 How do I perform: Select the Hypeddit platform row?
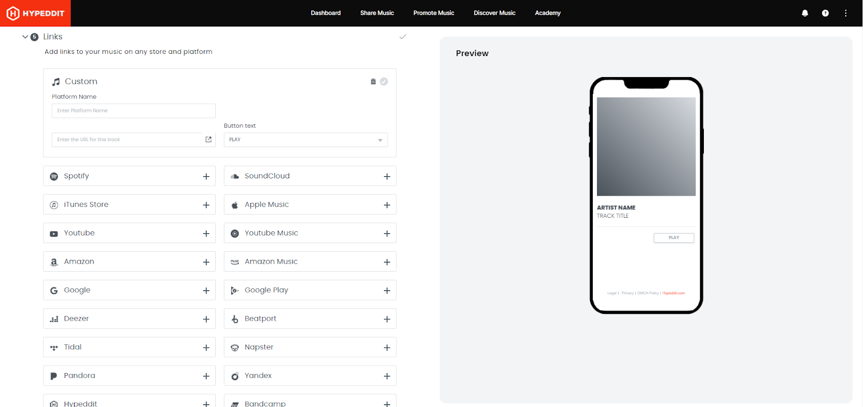[129, 402]
